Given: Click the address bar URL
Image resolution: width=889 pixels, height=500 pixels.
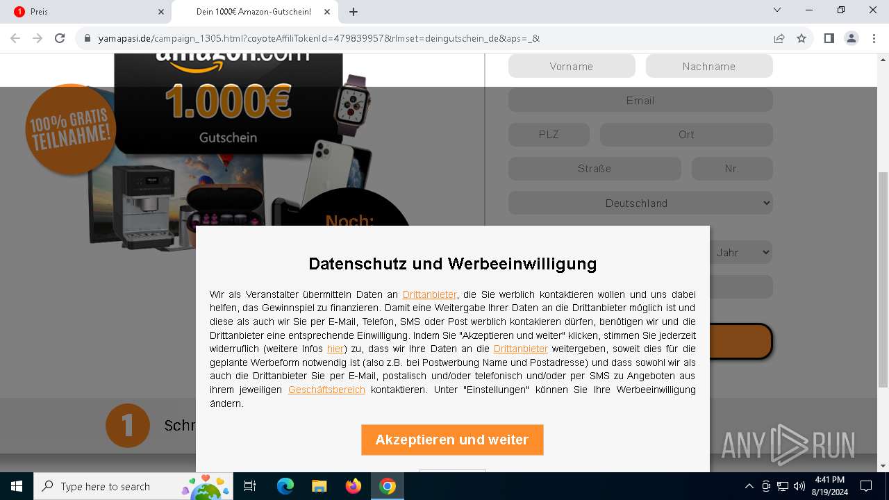Looking at the screenshot, I should 319,38.
